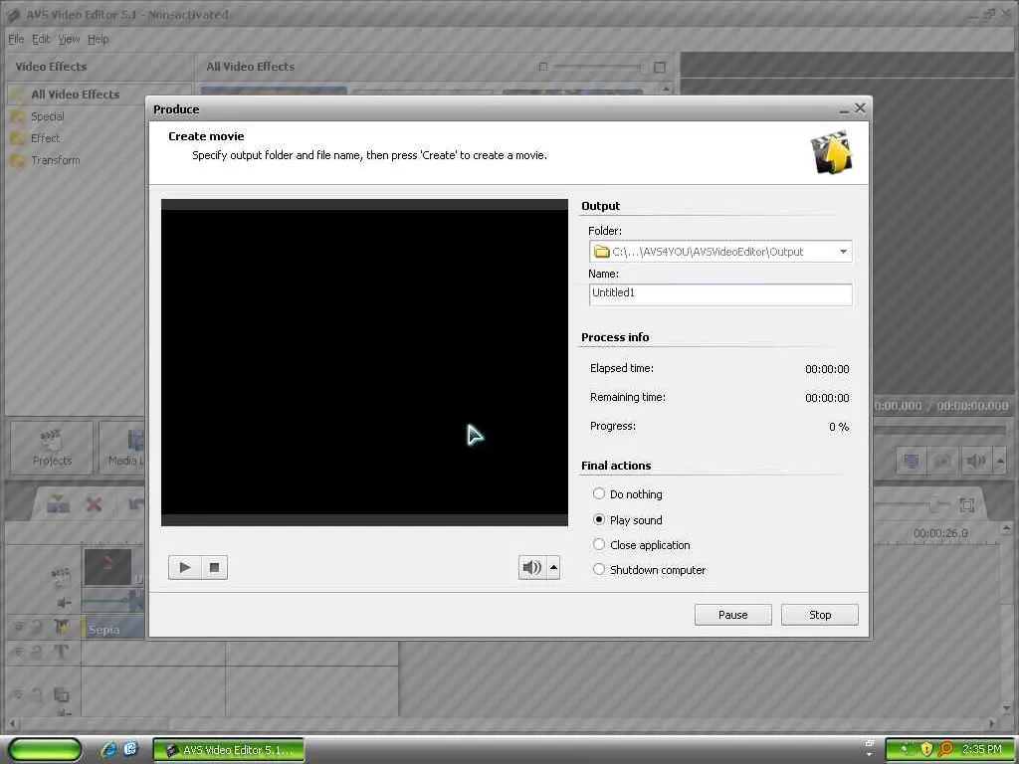Viewport: 1019px width, 764px height.
Task: Click the Name input field containing Untitled1
Action: [720, 294]
